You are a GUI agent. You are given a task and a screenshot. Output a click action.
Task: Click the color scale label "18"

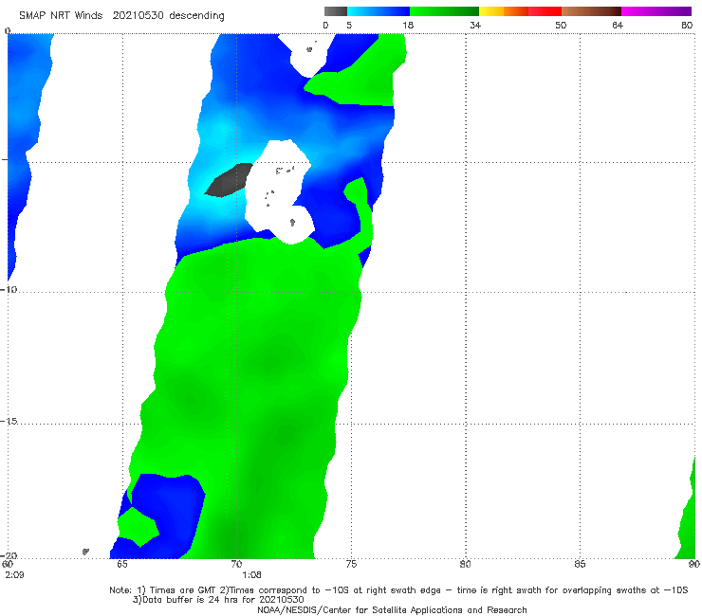[x=408, y=25]
